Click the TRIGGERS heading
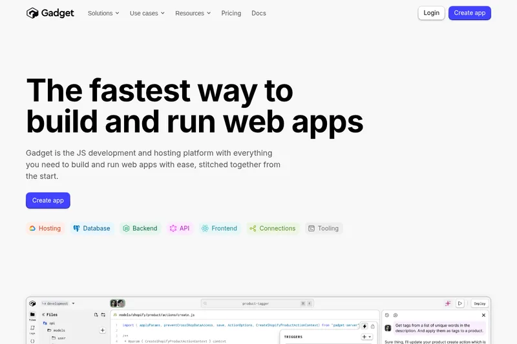Image resolution: width=517 pixels, height=344 pixels. click(293, 337)
